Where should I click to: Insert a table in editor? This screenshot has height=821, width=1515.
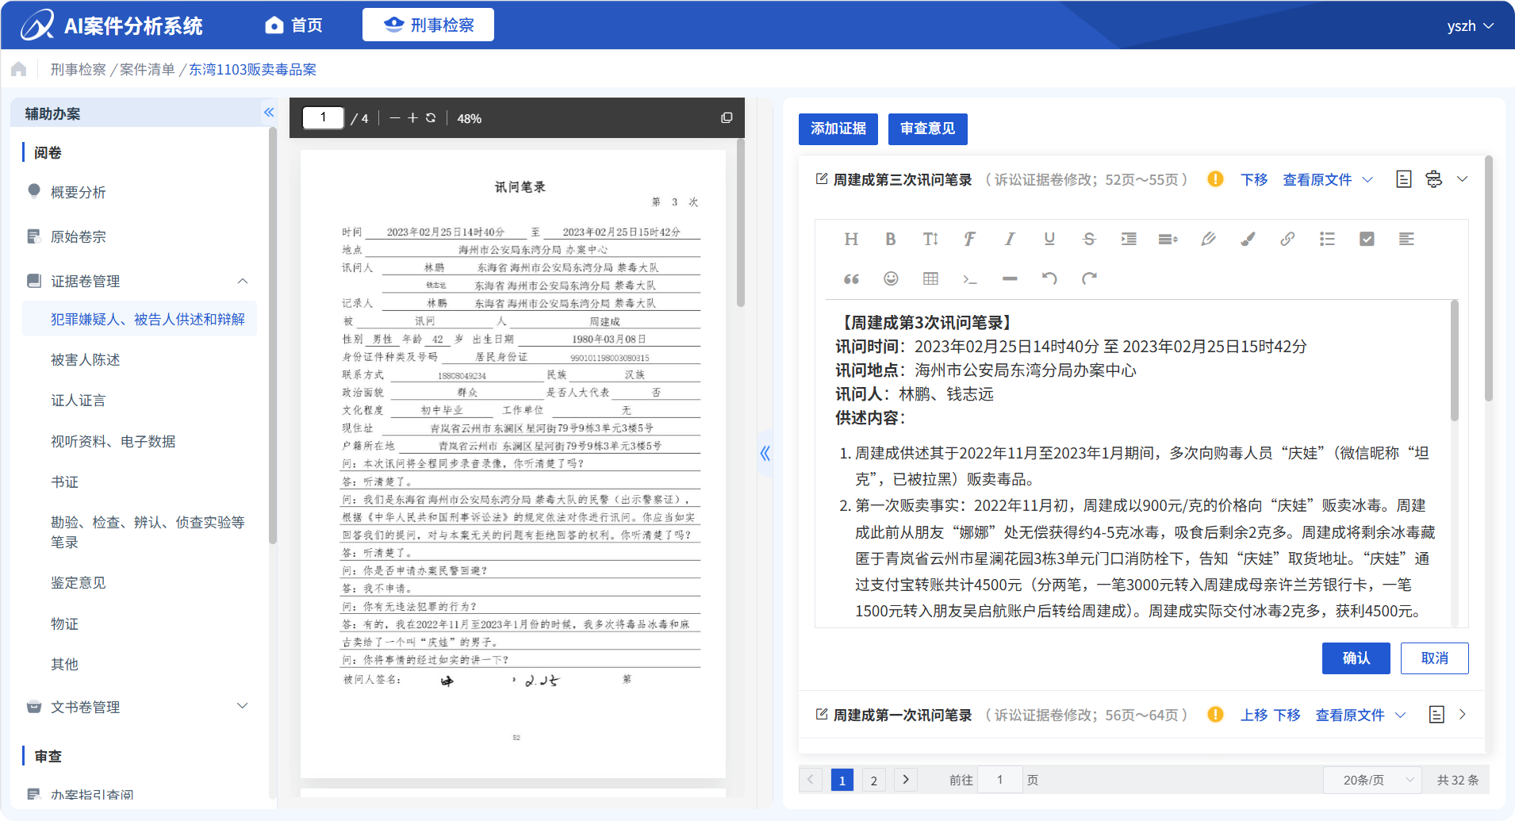point(930,278)
